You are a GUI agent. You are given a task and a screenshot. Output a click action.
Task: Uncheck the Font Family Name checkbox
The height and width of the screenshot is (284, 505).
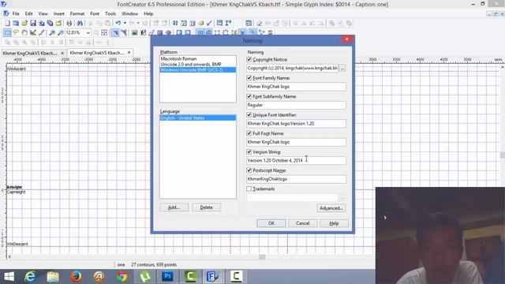pyautogui.click(x=249, y=78)
